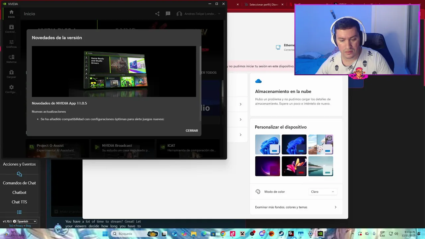This screenshot has width=425, height=239.
Task: Show hidden system tray icons
Action: [x=353, y=234]
